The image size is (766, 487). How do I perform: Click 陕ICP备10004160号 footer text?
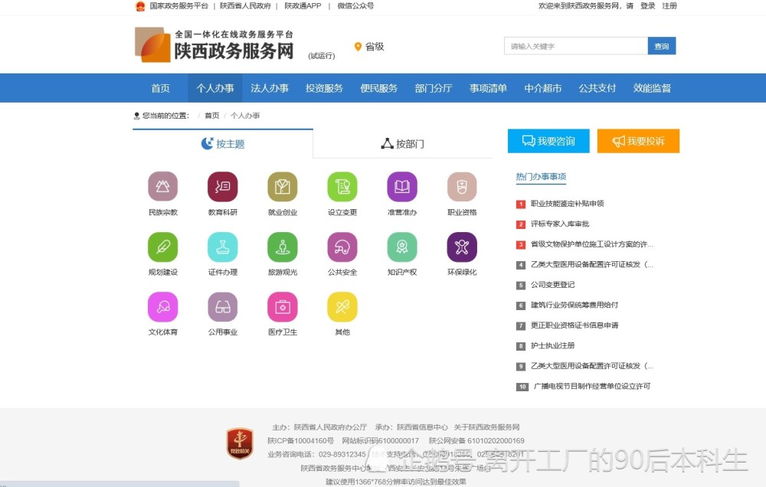point(300,440)
